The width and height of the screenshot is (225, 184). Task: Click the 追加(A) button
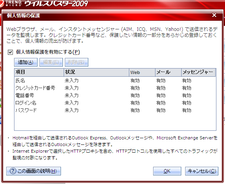tap(26, 62)
